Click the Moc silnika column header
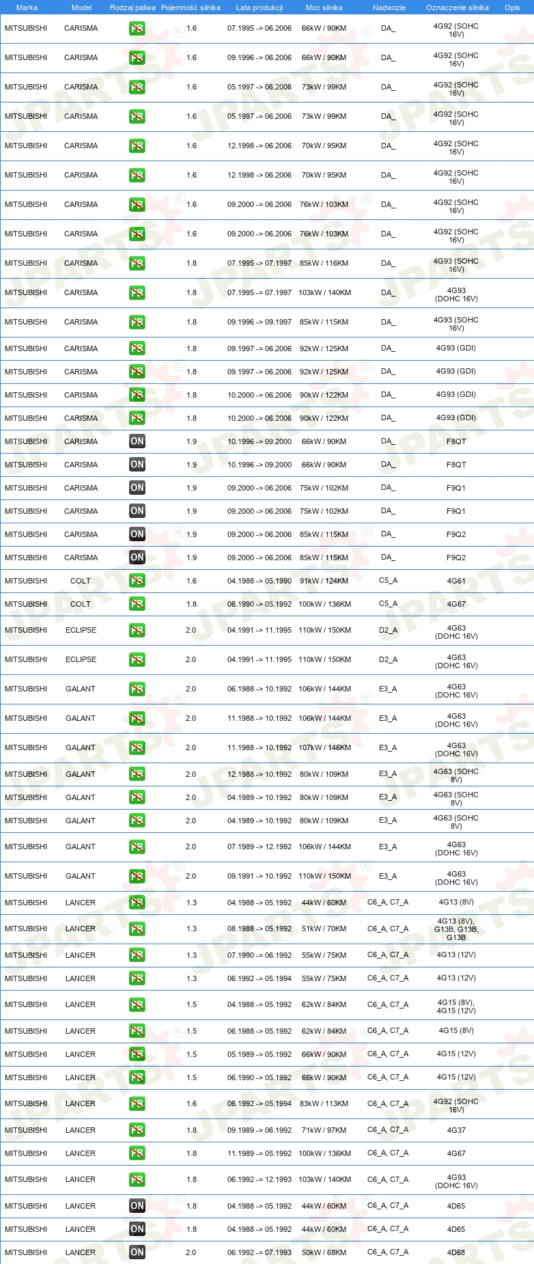 pyautogui.click(x=324, y=8)
